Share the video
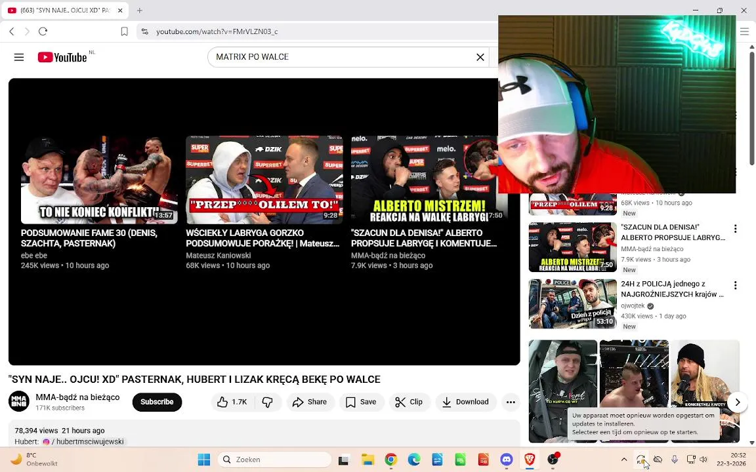Viewport: 756px width, 472px height. [310, 402]
